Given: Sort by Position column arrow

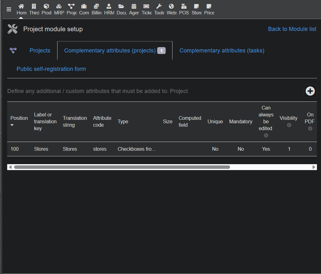Looking at the screenshot, I should pyautogui.click(x=12, y=125).
